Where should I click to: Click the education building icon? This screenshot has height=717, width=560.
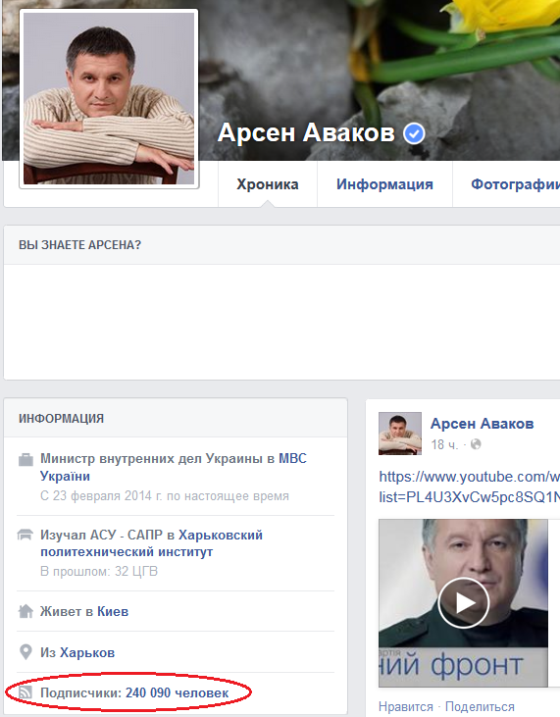[x=25, y=535]
